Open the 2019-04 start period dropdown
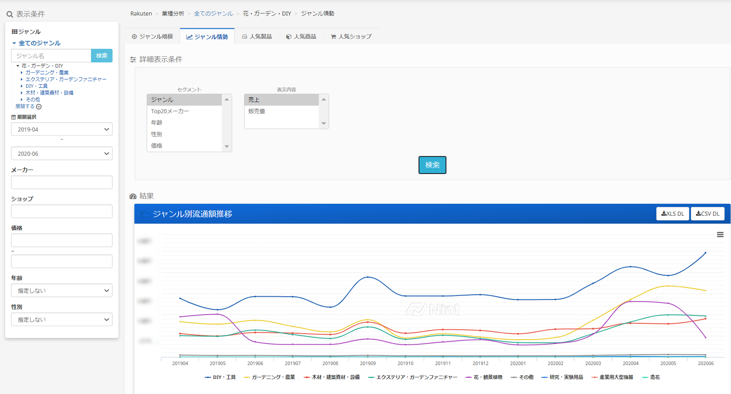Screen dimensions: 731x394 click(62, 129)
